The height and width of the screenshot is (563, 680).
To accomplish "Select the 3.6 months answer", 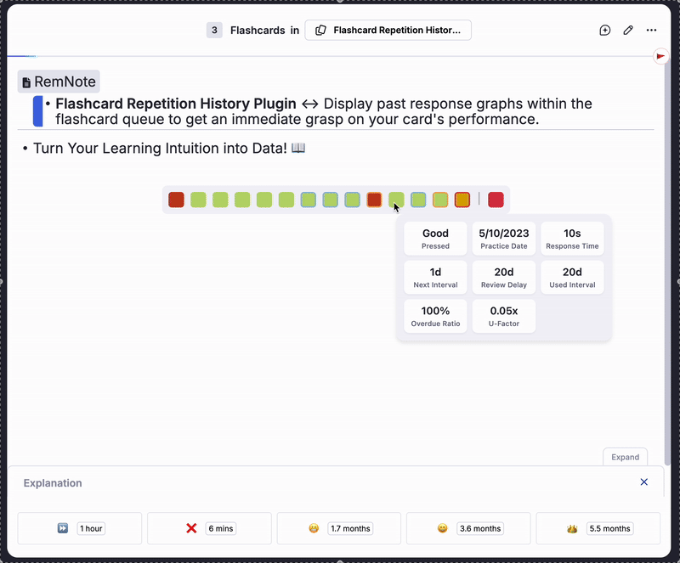I will [468, 528].
